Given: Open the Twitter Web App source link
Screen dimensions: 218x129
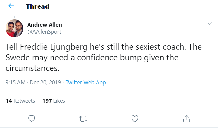Looking at the screenshot, I should pos(86,82).
